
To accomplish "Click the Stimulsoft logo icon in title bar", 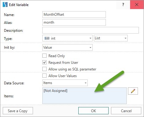I will click(5, 5).
